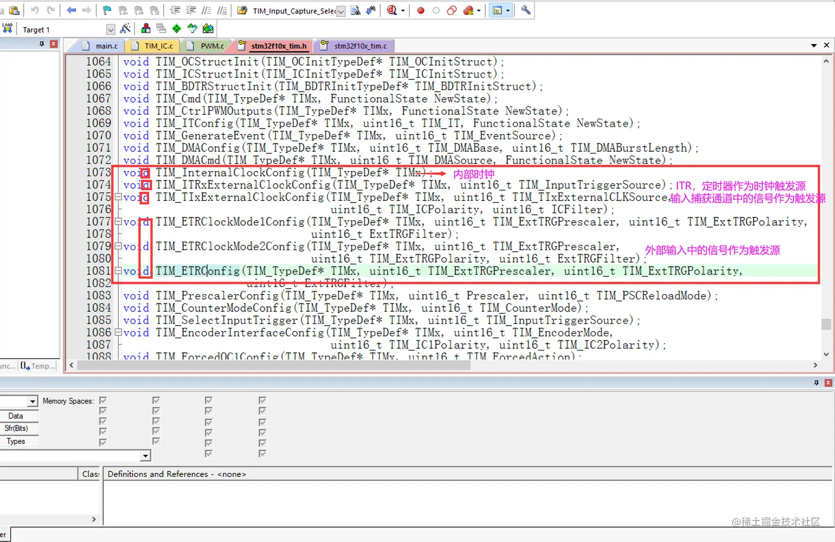Collapse the fold at line 1079

coord(118,246)
